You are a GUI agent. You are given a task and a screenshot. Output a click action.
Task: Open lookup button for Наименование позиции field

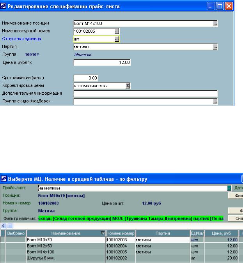215,23
